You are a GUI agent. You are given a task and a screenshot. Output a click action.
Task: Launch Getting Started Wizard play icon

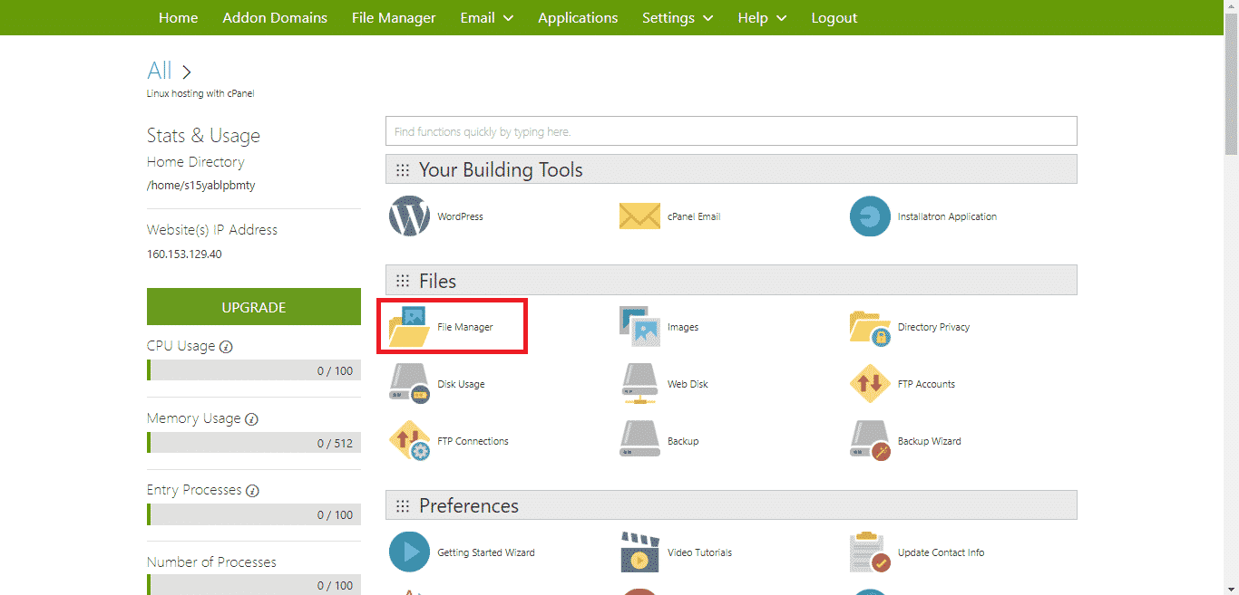click(409, 552)
